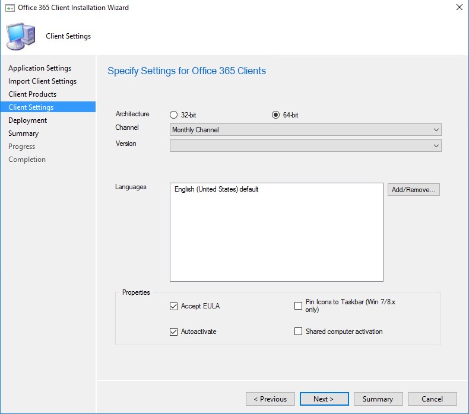The height and width of the screenshot is (414, 469).
Task: Click the Architecture label
Action: [132, 114]
